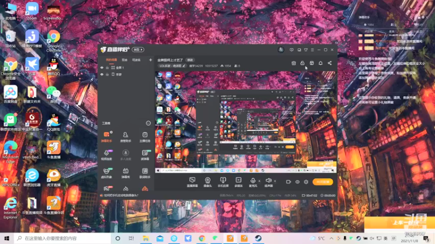Edit the LOL手游 category selector
The image size is (435, 244).
(x=172, y=66)
